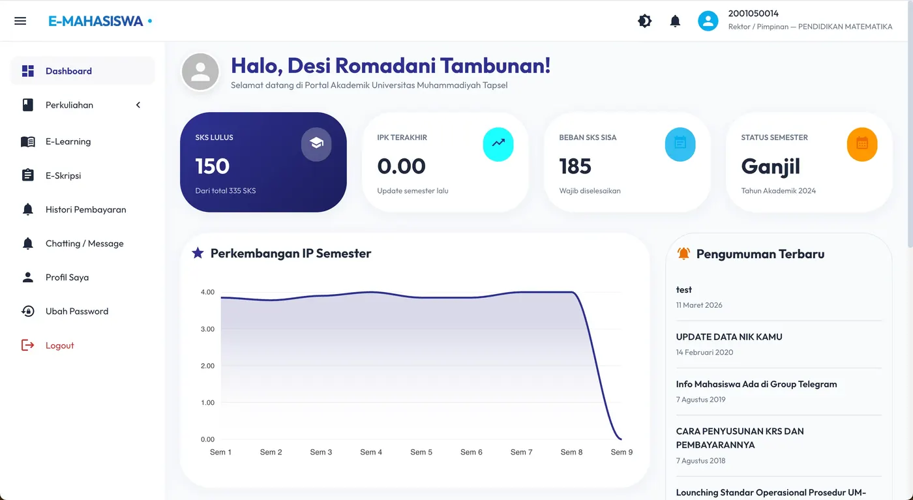
Task: Click the Logout link
Action: (83, 345)
